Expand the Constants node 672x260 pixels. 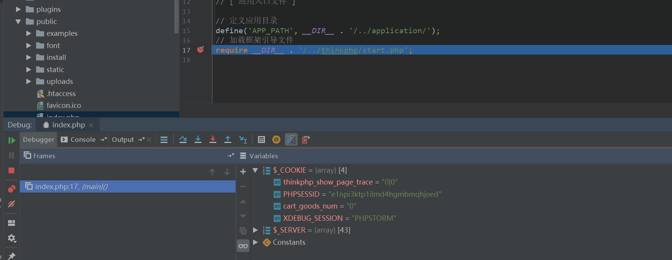255,242
